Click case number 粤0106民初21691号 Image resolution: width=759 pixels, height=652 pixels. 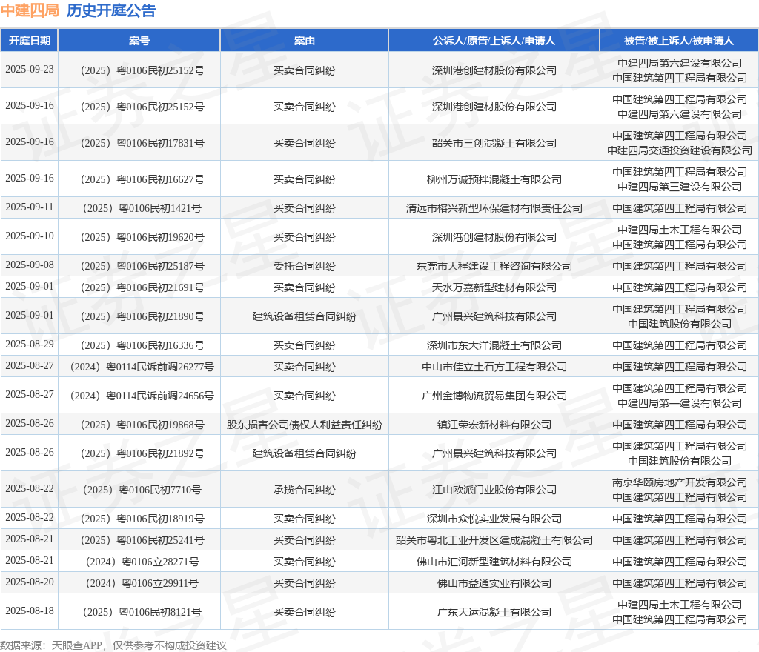pyautogui.click(x=161, y=287)
